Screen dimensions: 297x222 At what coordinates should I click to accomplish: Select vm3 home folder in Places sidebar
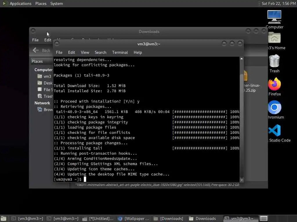[44, 76]
